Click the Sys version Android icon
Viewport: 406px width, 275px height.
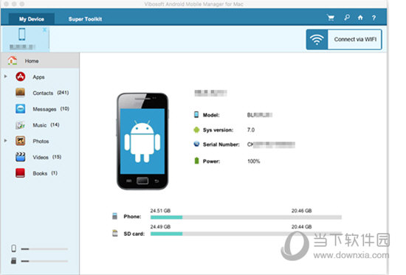coord(196,130)
